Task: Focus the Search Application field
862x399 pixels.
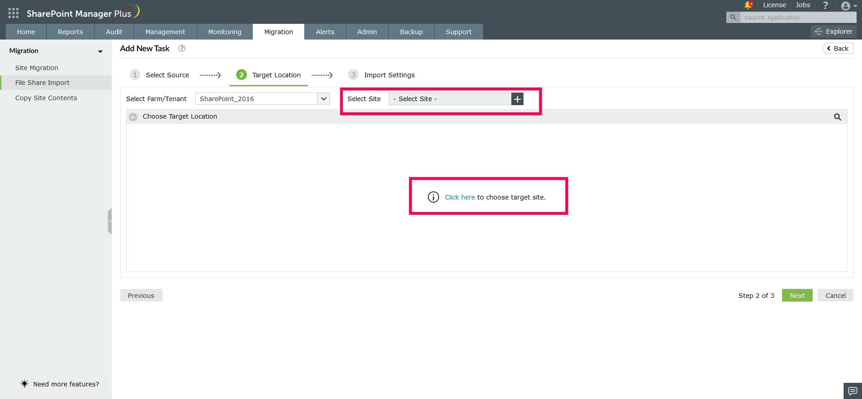Action: [798, 18]
